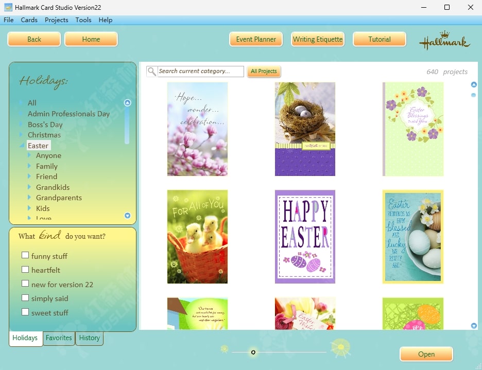Image resolution: width=482 pixels, height=370 pixels.
Task: Open the Help menu
Action: click(x=106, y=20)
